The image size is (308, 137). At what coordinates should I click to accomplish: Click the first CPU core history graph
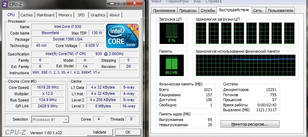[x=201, y=33]
